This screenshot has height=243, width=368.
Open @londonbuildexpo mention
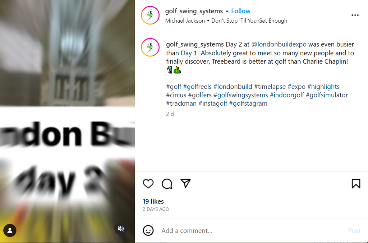279,44
